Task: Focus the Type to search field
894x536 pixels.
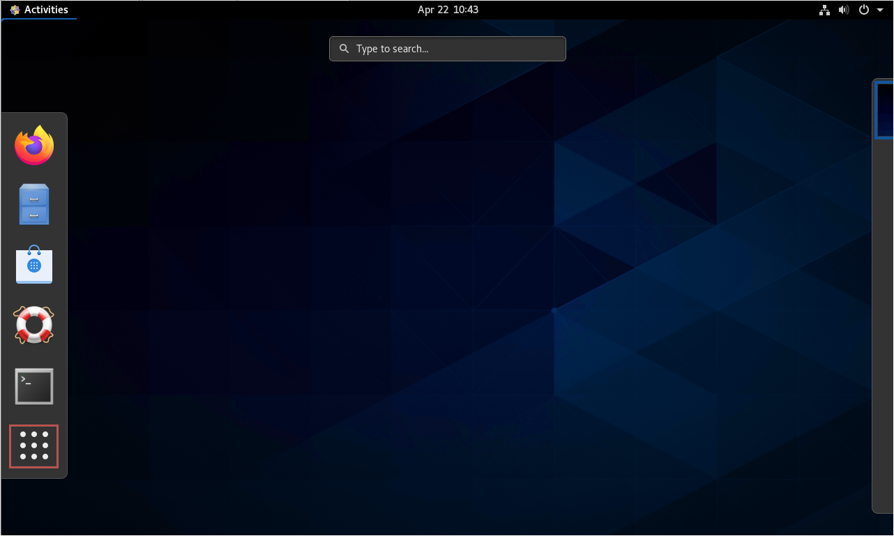Action: pyautogui.click(x=448, y=49)
